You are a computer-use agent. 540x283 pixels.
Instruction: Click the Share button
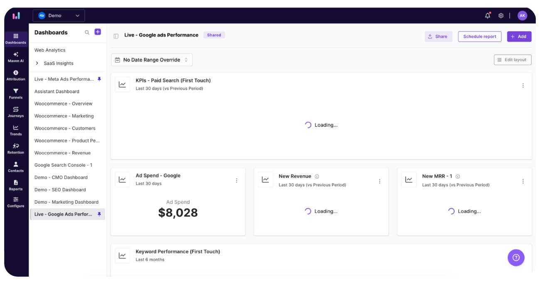coord(438,37)
